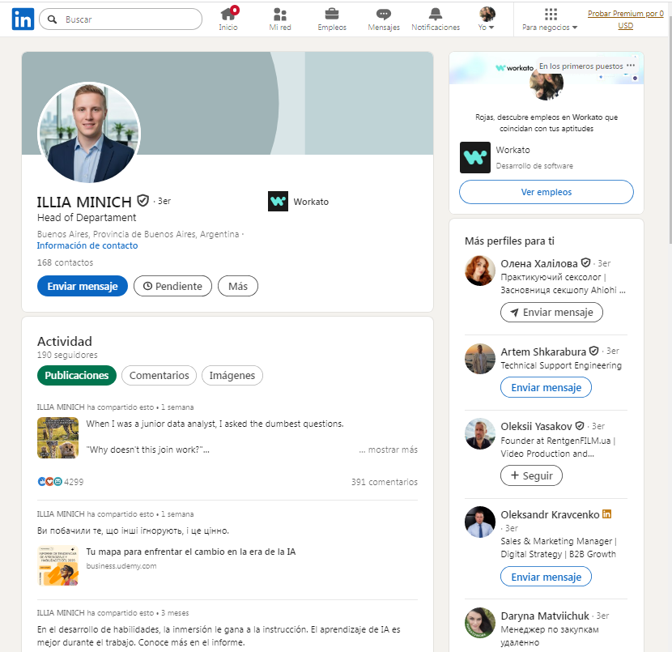Image resolution: width=672 pixels, height=652 pixels.
Task: Click "Head of Departament" headline text
Action: (87, 218)
